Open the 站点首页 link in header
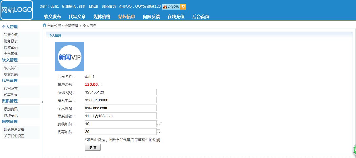 (x=109, y=6)
